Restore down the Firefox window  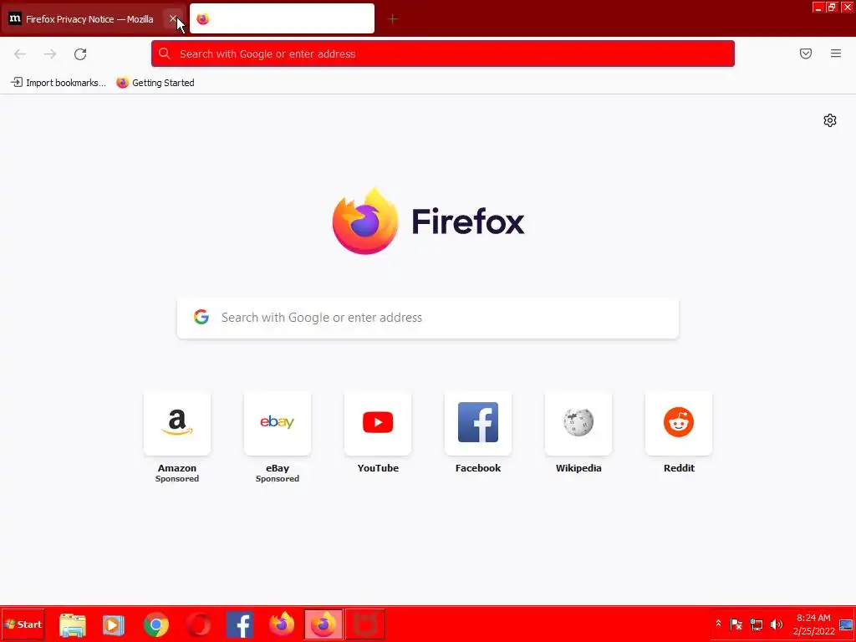click(832, 7)
